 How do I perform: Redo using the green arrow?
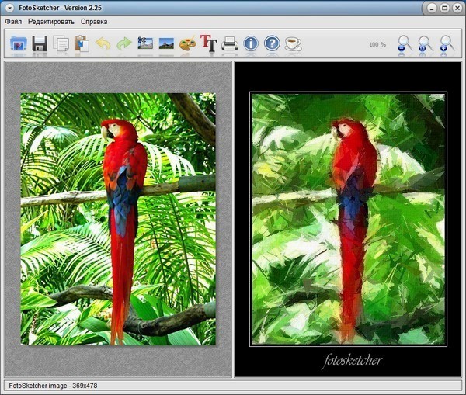123,44
